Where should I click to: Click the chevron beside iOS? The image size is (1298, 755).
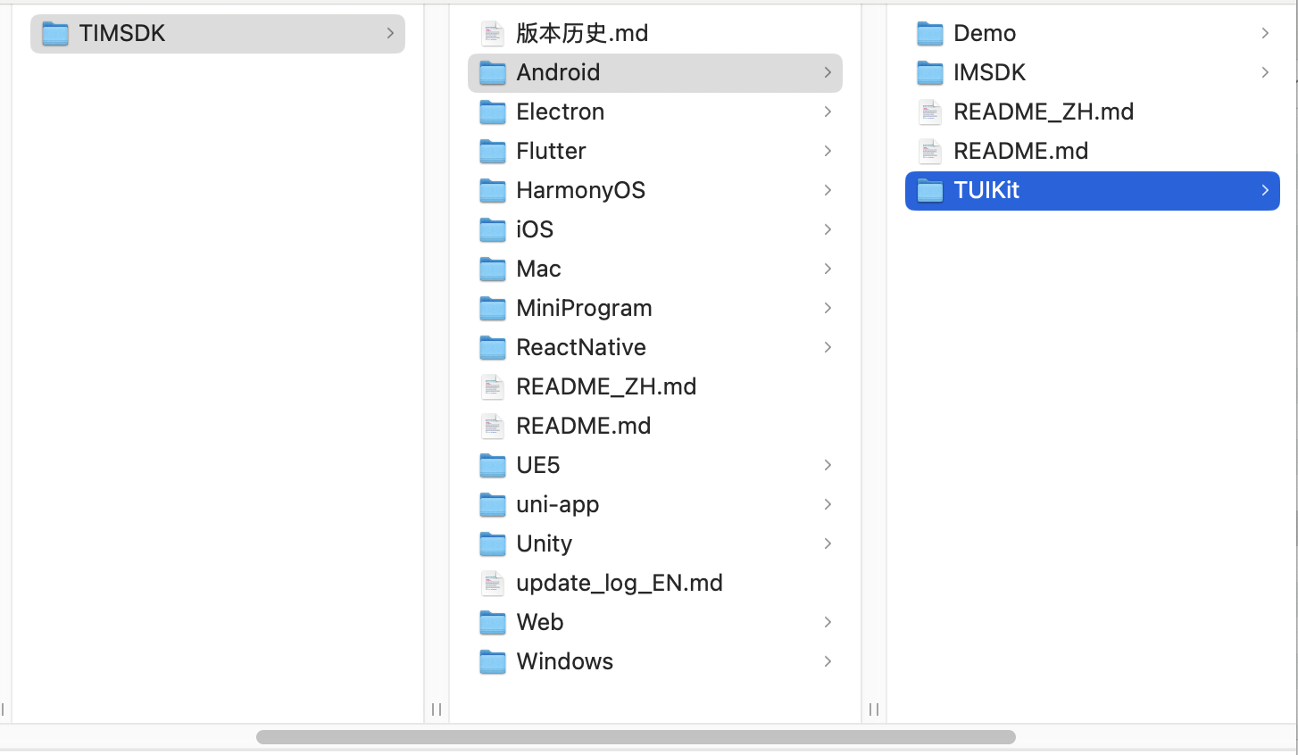click(x=828, y=229)
